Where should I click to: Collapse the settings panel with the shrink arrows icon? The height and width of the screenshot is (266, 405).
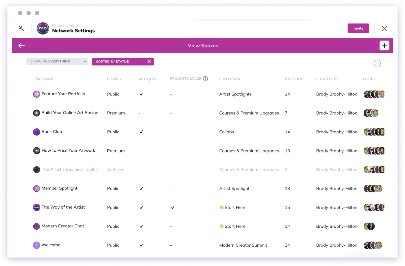pyautogui.click(x=22, y=29)
